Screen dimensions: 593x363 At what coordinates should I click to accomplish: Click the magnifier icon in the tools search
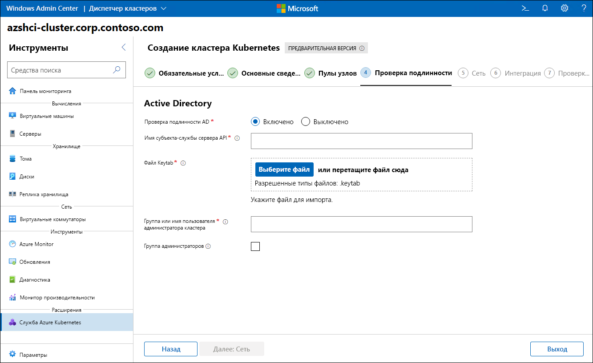(117, 70)
